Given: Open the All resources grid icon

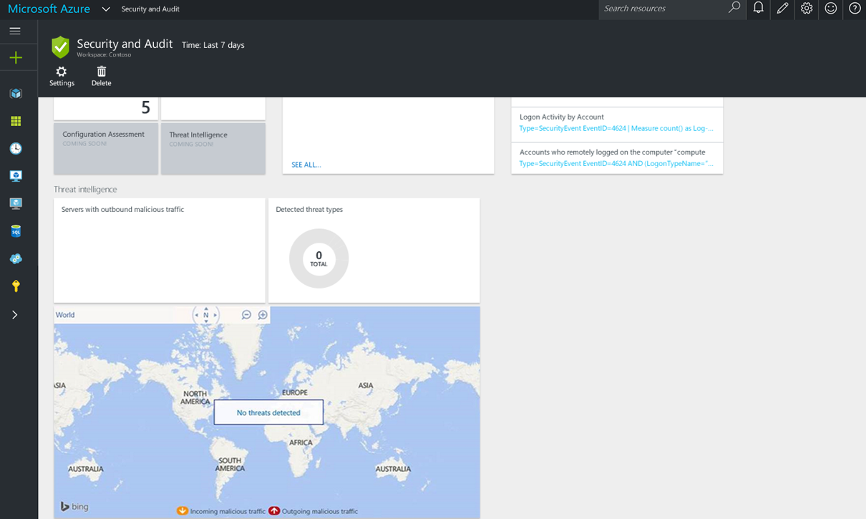Looking at the screenshot, I should pyautogui.click(x=16, y=121).
